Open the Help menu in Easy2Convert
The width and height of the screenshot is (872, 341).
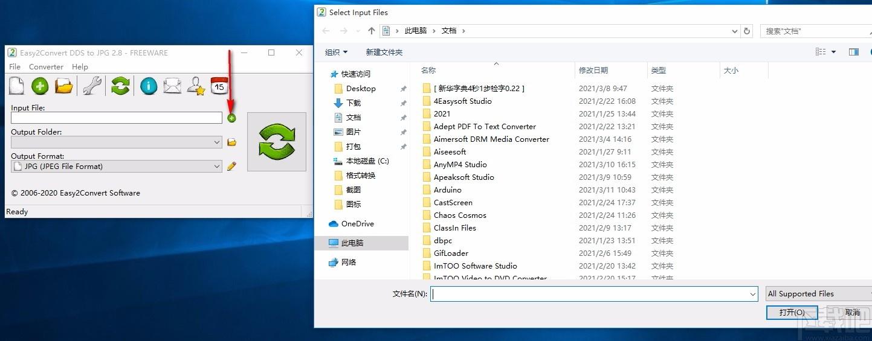pos(80,67)
